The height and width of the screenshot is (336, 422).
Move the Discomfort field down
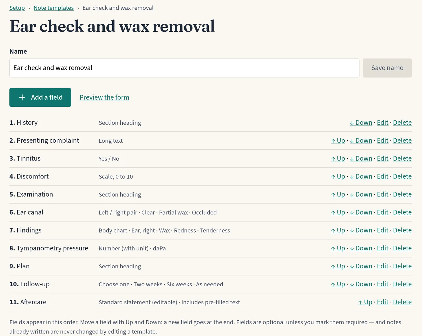(x=361, y=176)
